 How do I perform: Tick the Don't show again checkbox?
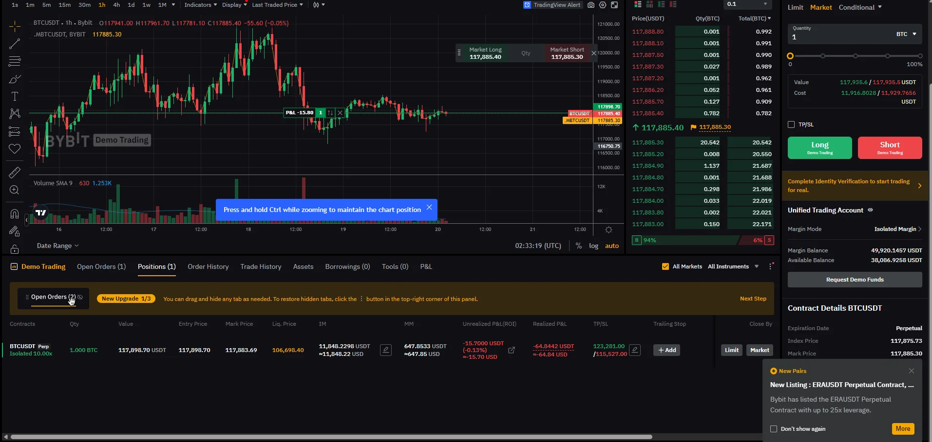(x=774, y=429)
